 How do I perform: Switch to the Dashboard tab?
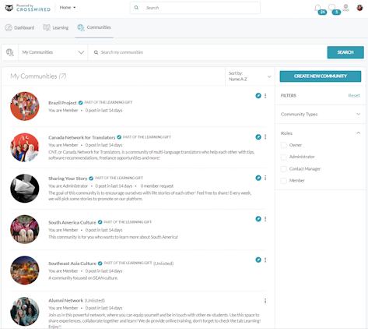[19, 27]
